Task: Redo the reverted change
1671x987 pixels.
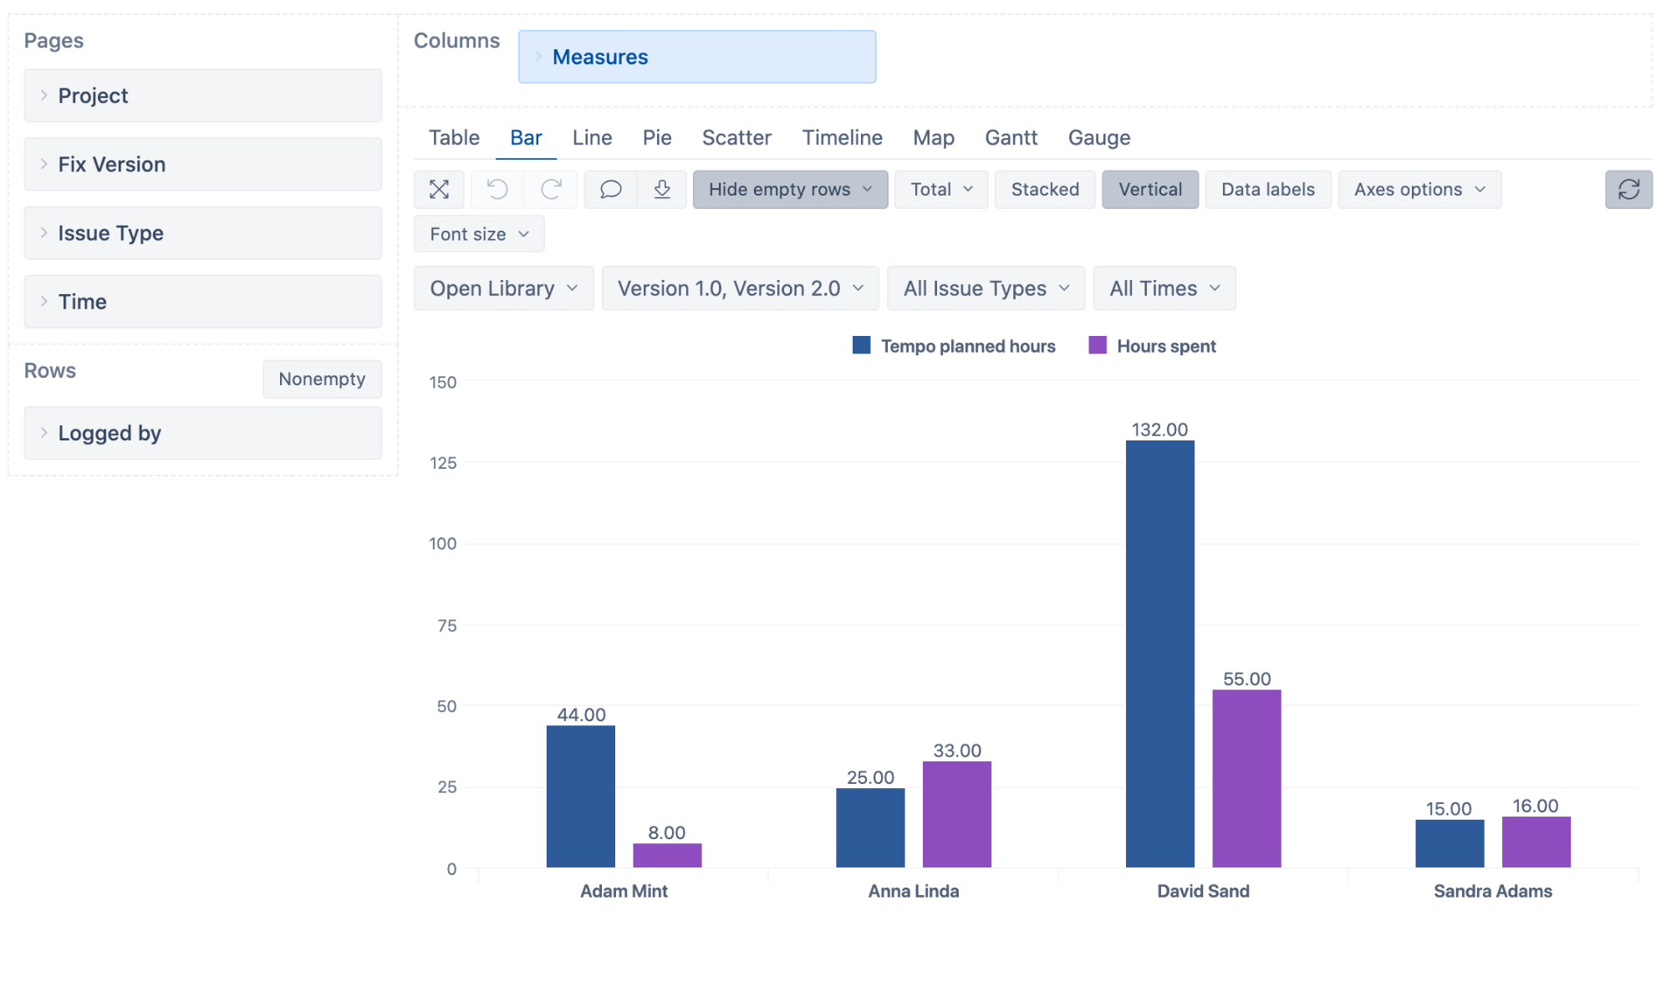Action: (550, 189)
